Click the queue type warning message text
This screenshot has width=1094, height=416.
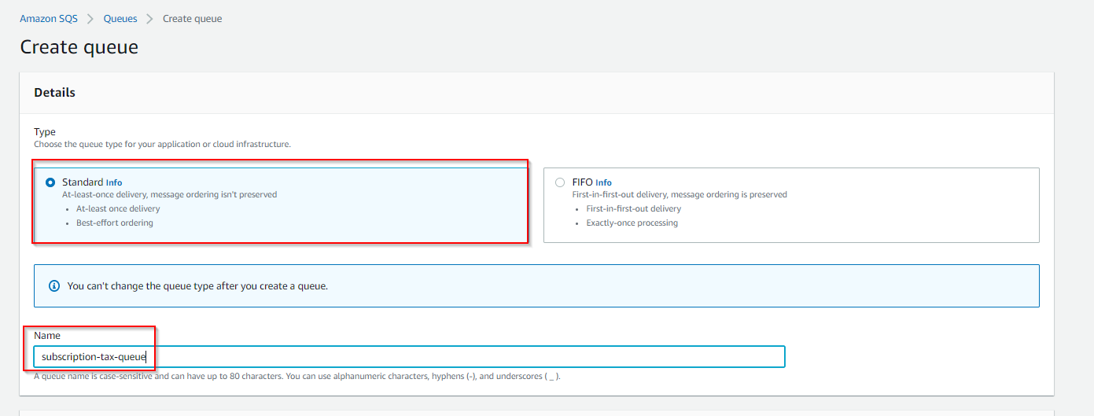[x=197, y=286]
